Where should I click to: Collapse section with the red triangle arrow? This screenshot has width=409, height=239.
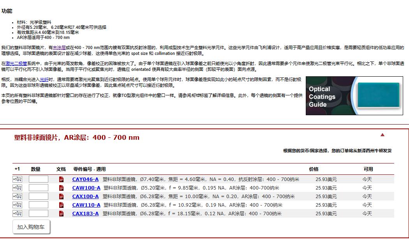point(383,135)
